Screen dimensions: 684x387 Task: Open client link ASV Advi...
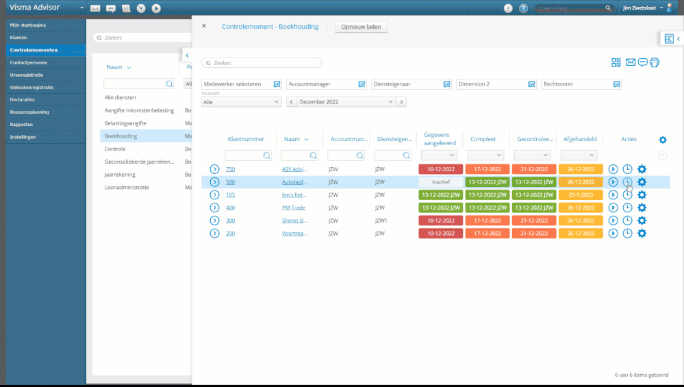294,169
